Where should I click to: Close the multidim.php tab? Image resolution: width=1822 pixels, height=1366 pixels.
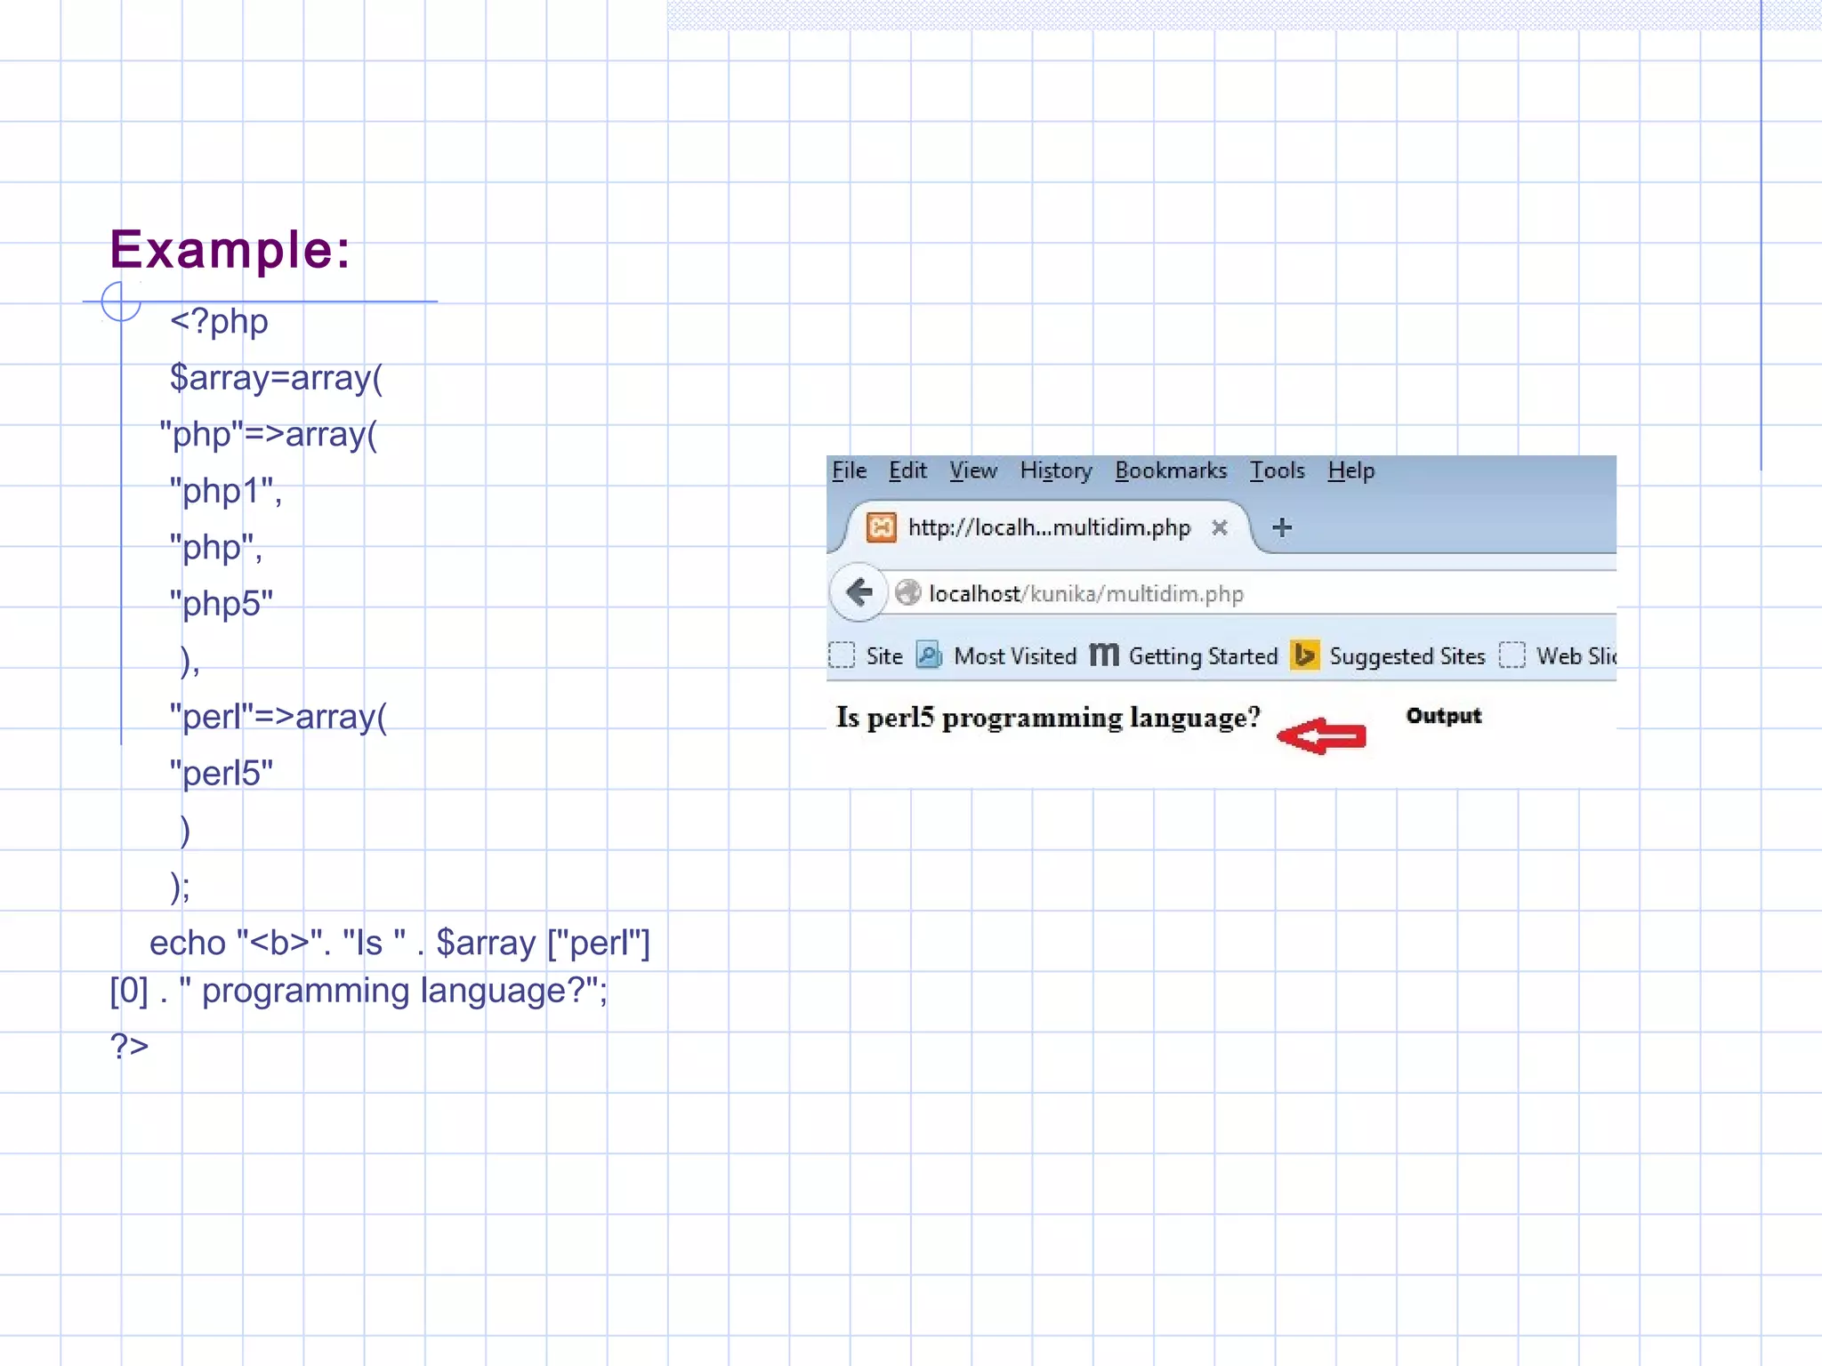(x=1220, y=527)
